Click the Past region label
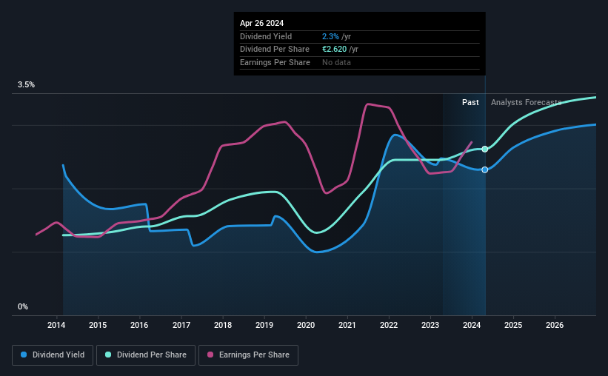The width and height of the screenshot is (608, 376). pyautogui.click(x=470, y=102)
